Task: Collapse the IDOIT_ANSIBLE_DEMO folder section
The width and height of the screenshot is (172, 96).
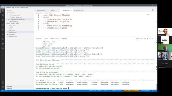Action: point(13,24)
